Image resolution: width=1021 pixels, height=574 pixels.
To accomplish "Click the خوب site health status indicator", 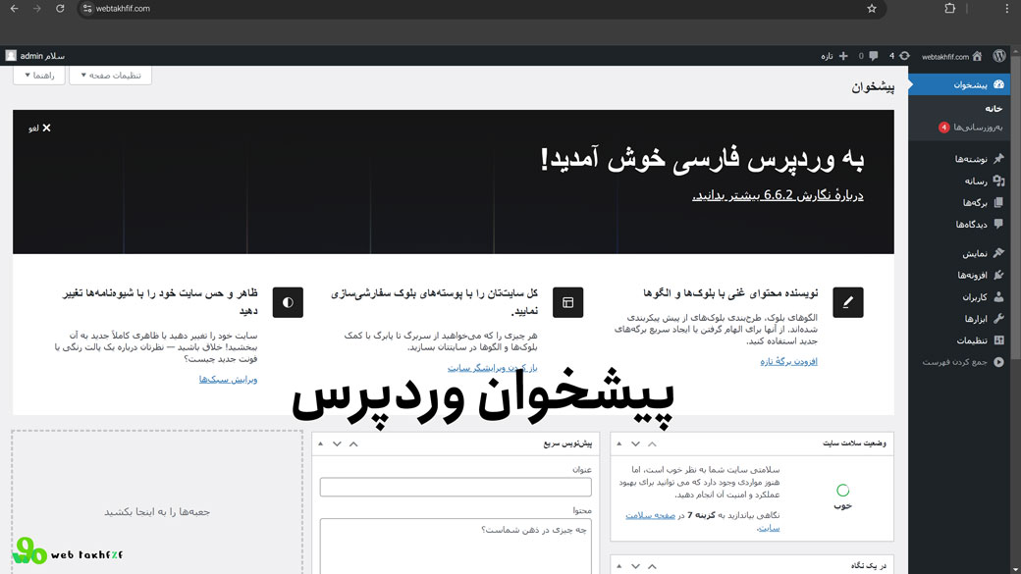I will point(842,496).
